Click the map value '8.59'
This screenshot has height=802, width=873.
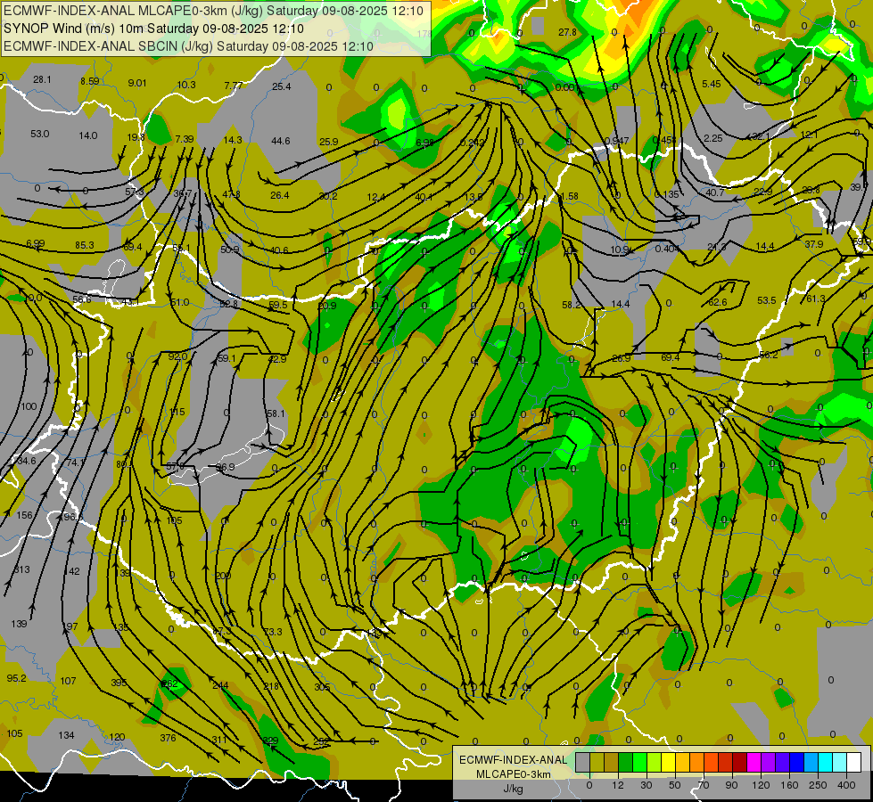tap(90, 81)
